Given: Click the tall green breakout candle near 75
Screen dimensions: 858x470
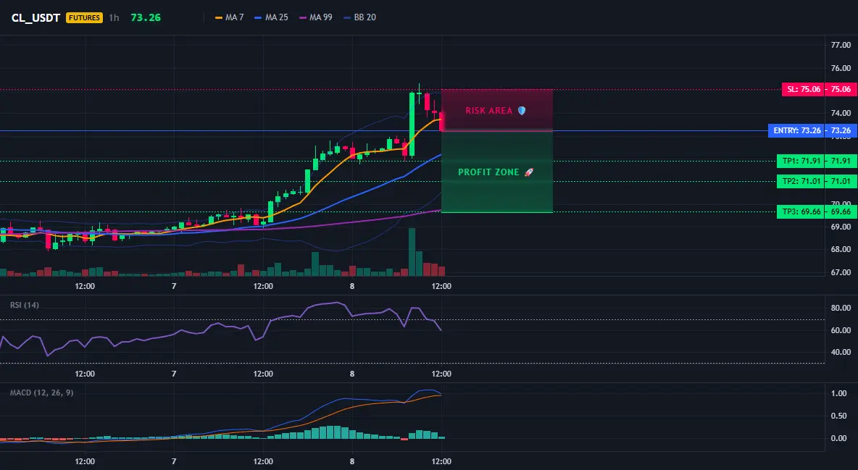Looking at the screenshot, I should click(x=412, y=125).
